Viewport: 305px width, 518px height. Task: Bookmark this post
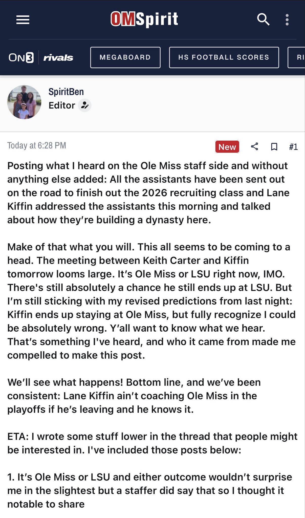(274, 147)
